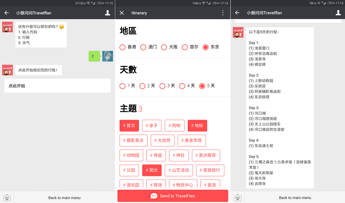
Task: Tap back arrow in left chat screen
Action: point(7,13)
